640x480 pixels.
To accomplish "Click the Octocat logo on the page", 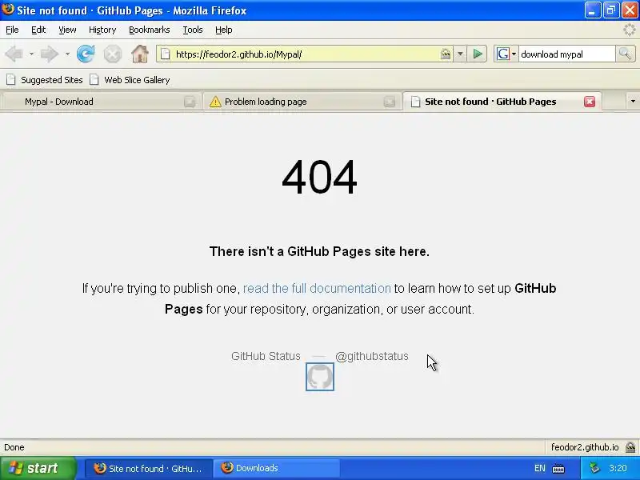I will pyautogui.click(x=319, y=377).
